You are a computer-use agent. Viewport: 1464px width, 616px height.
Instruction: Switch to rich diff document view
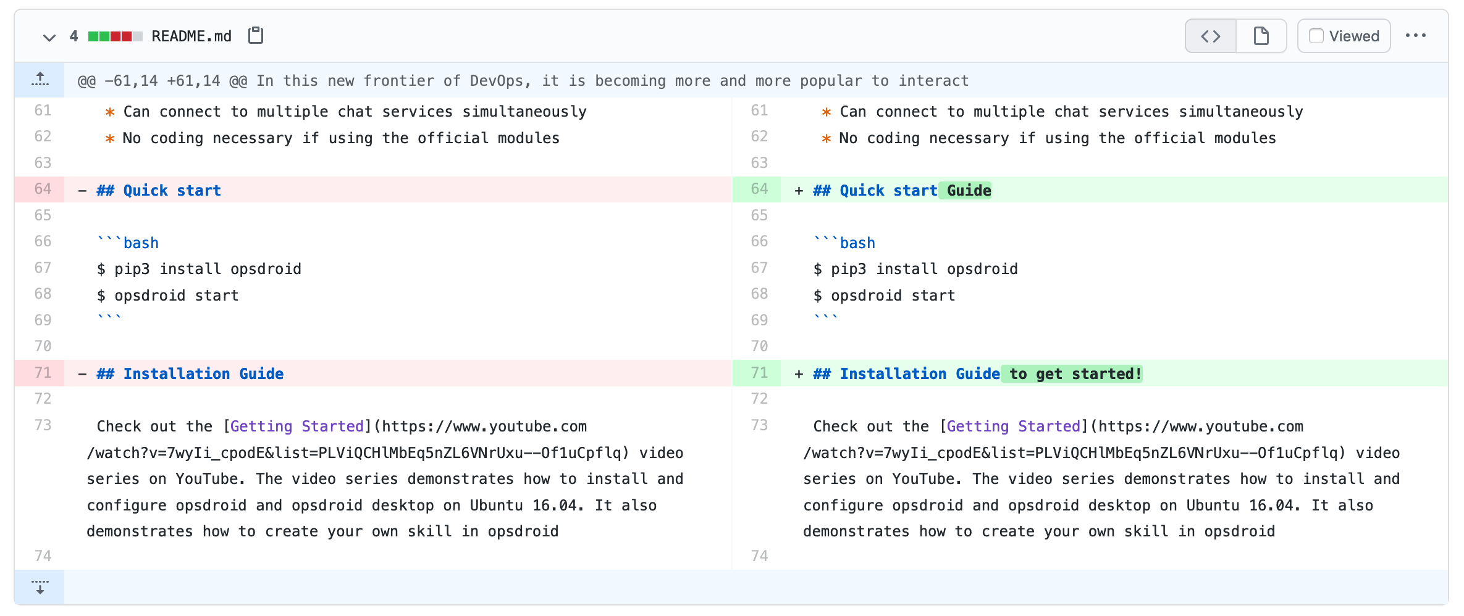coord(1261,36)
